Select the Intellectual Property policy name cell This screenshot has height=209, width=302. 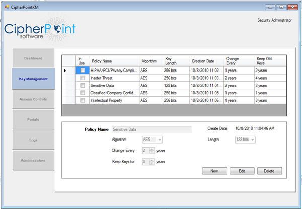(114, 100)
